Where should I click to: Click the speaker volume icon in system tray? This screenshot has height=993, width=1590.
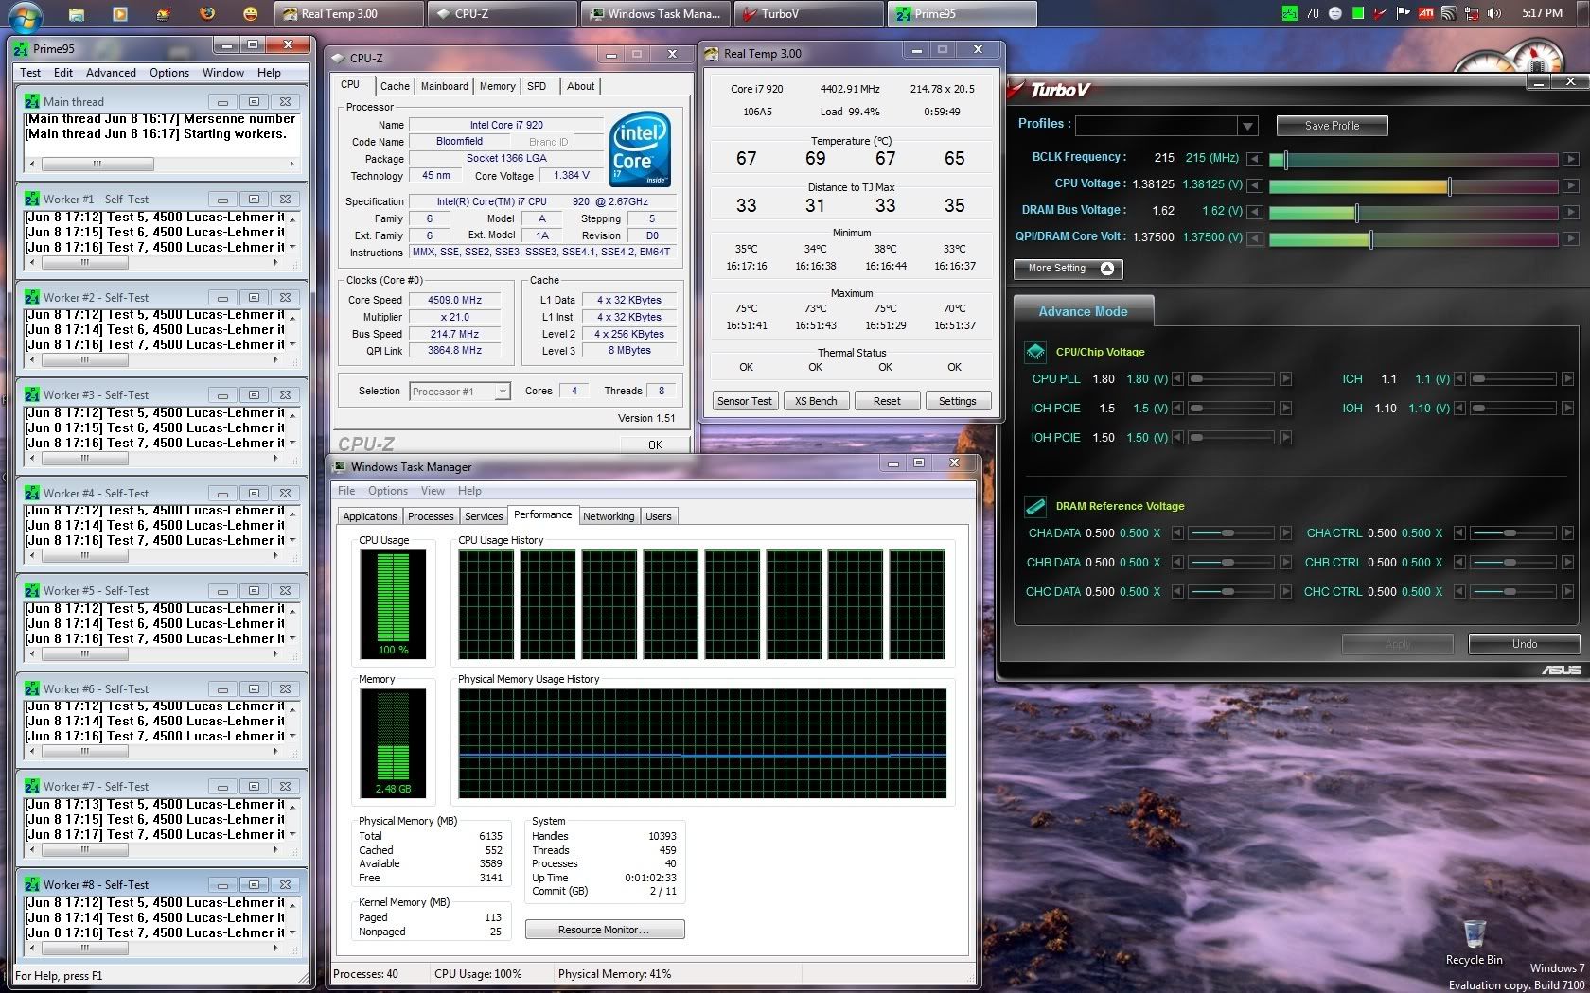tap(1494, 13)
